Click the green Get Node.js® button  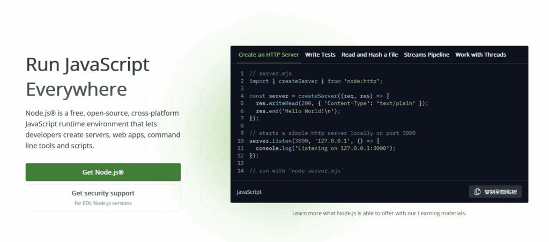click(x=103, y=172)
